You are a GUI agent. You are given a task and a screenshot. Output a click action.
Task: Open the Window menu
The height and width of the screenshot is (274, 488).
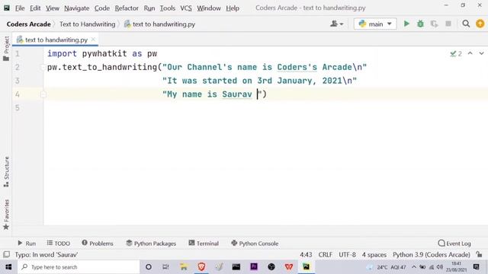click(x=208, y=8)
